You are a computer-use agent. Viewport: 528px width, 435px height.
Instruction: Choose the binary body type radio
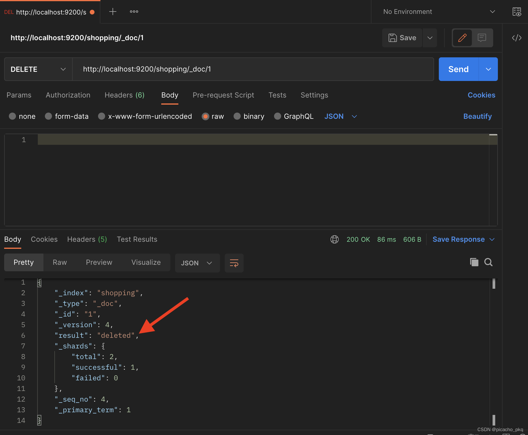[237, 116]
